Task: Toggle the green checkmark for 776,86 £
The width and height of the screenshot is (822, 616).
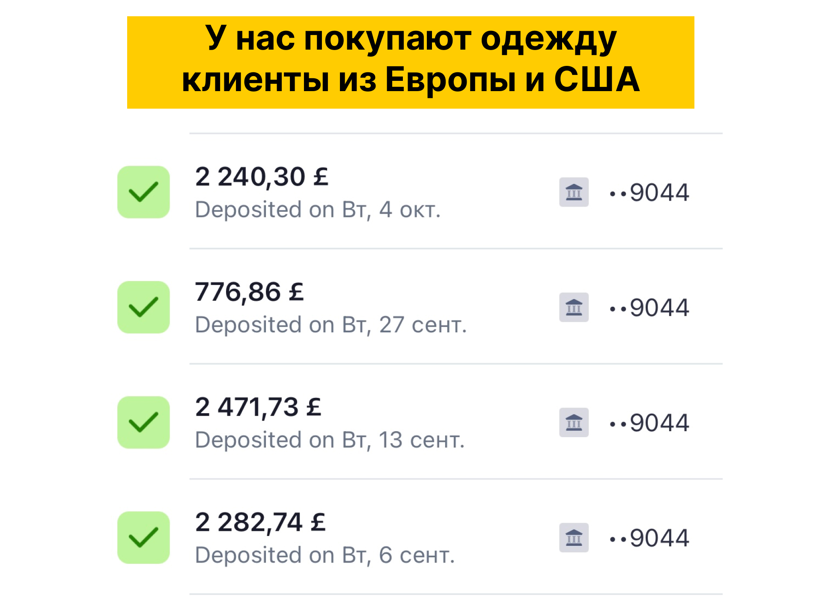Action: coord(143,307)
